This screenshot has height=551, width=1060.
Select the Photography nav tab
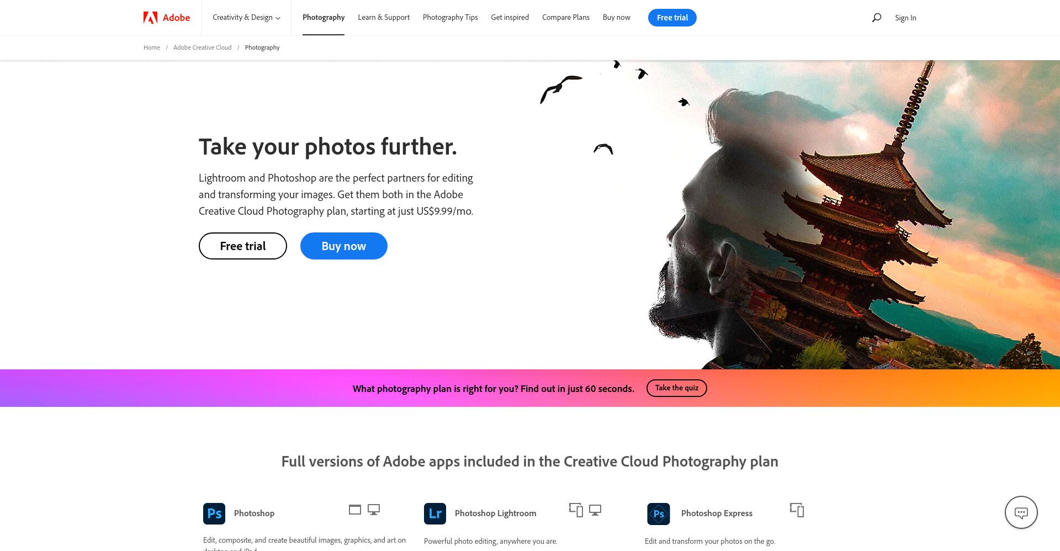click(324, 18)
